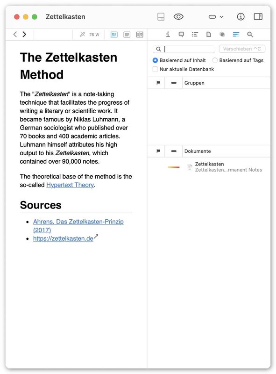Open the annotations speech bubble tab
This screenshot has height=374, width=276.
[181, 35]
